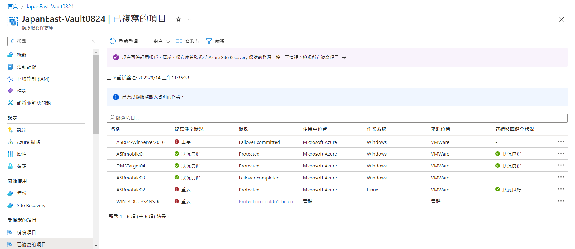Viewport: 575px width, 249px height.
Task: Click the blue info icon in the notification
Action: pyautogui.click(x=116, y=97)
